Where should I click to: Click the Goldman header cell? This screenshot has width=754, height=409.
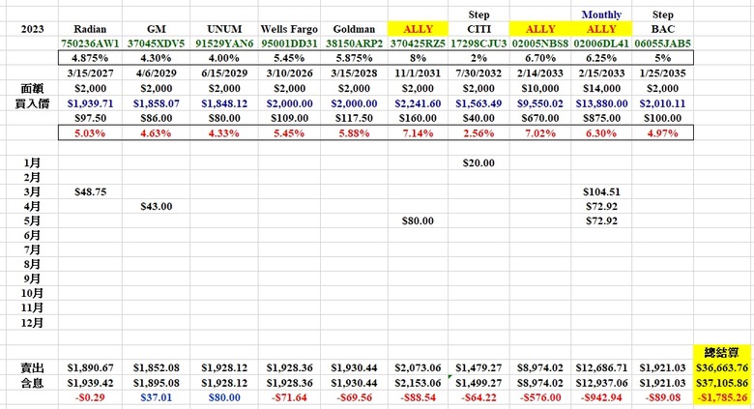tap(354, 29)
